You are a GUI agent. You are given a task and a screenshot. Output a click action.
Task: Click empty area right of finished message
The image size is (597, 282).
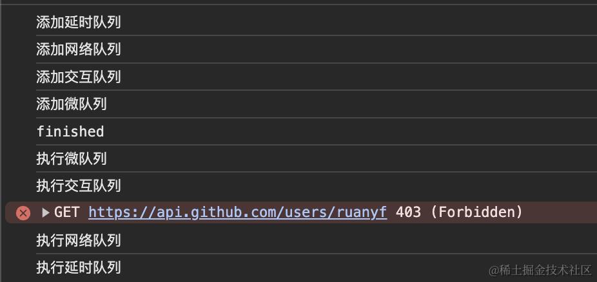tap(348, 131)
